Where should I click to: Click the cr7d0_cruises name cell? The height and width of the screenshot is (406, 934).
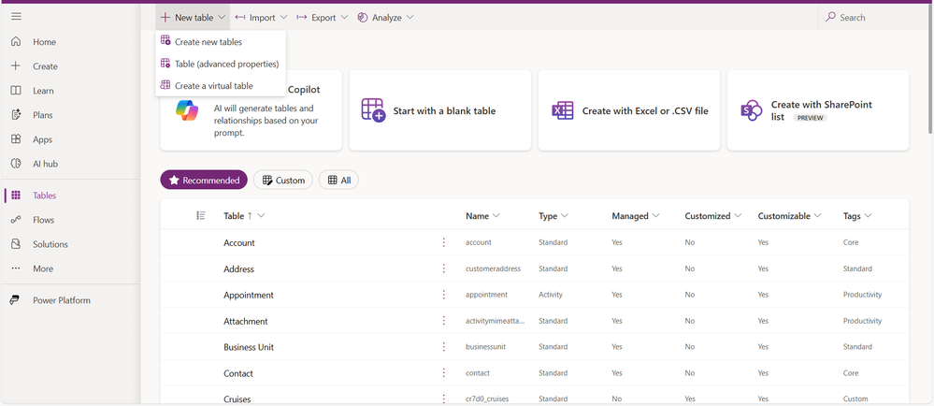coord(487,399)
